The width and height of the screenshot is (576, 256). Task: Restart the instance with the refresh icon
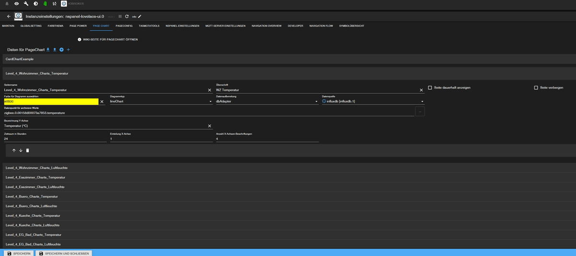point(127,16)
